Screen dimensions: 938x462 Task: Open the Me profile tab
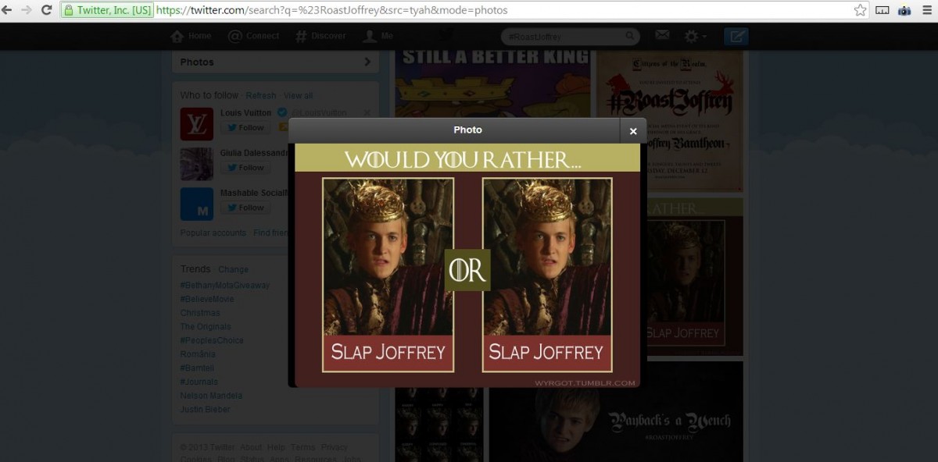coord(378,36)
